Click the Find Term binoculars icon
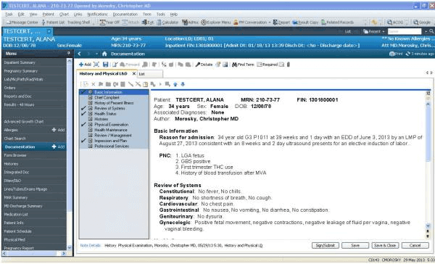The image size is (435, 264). pyautogui.click(x=234, y=65)
